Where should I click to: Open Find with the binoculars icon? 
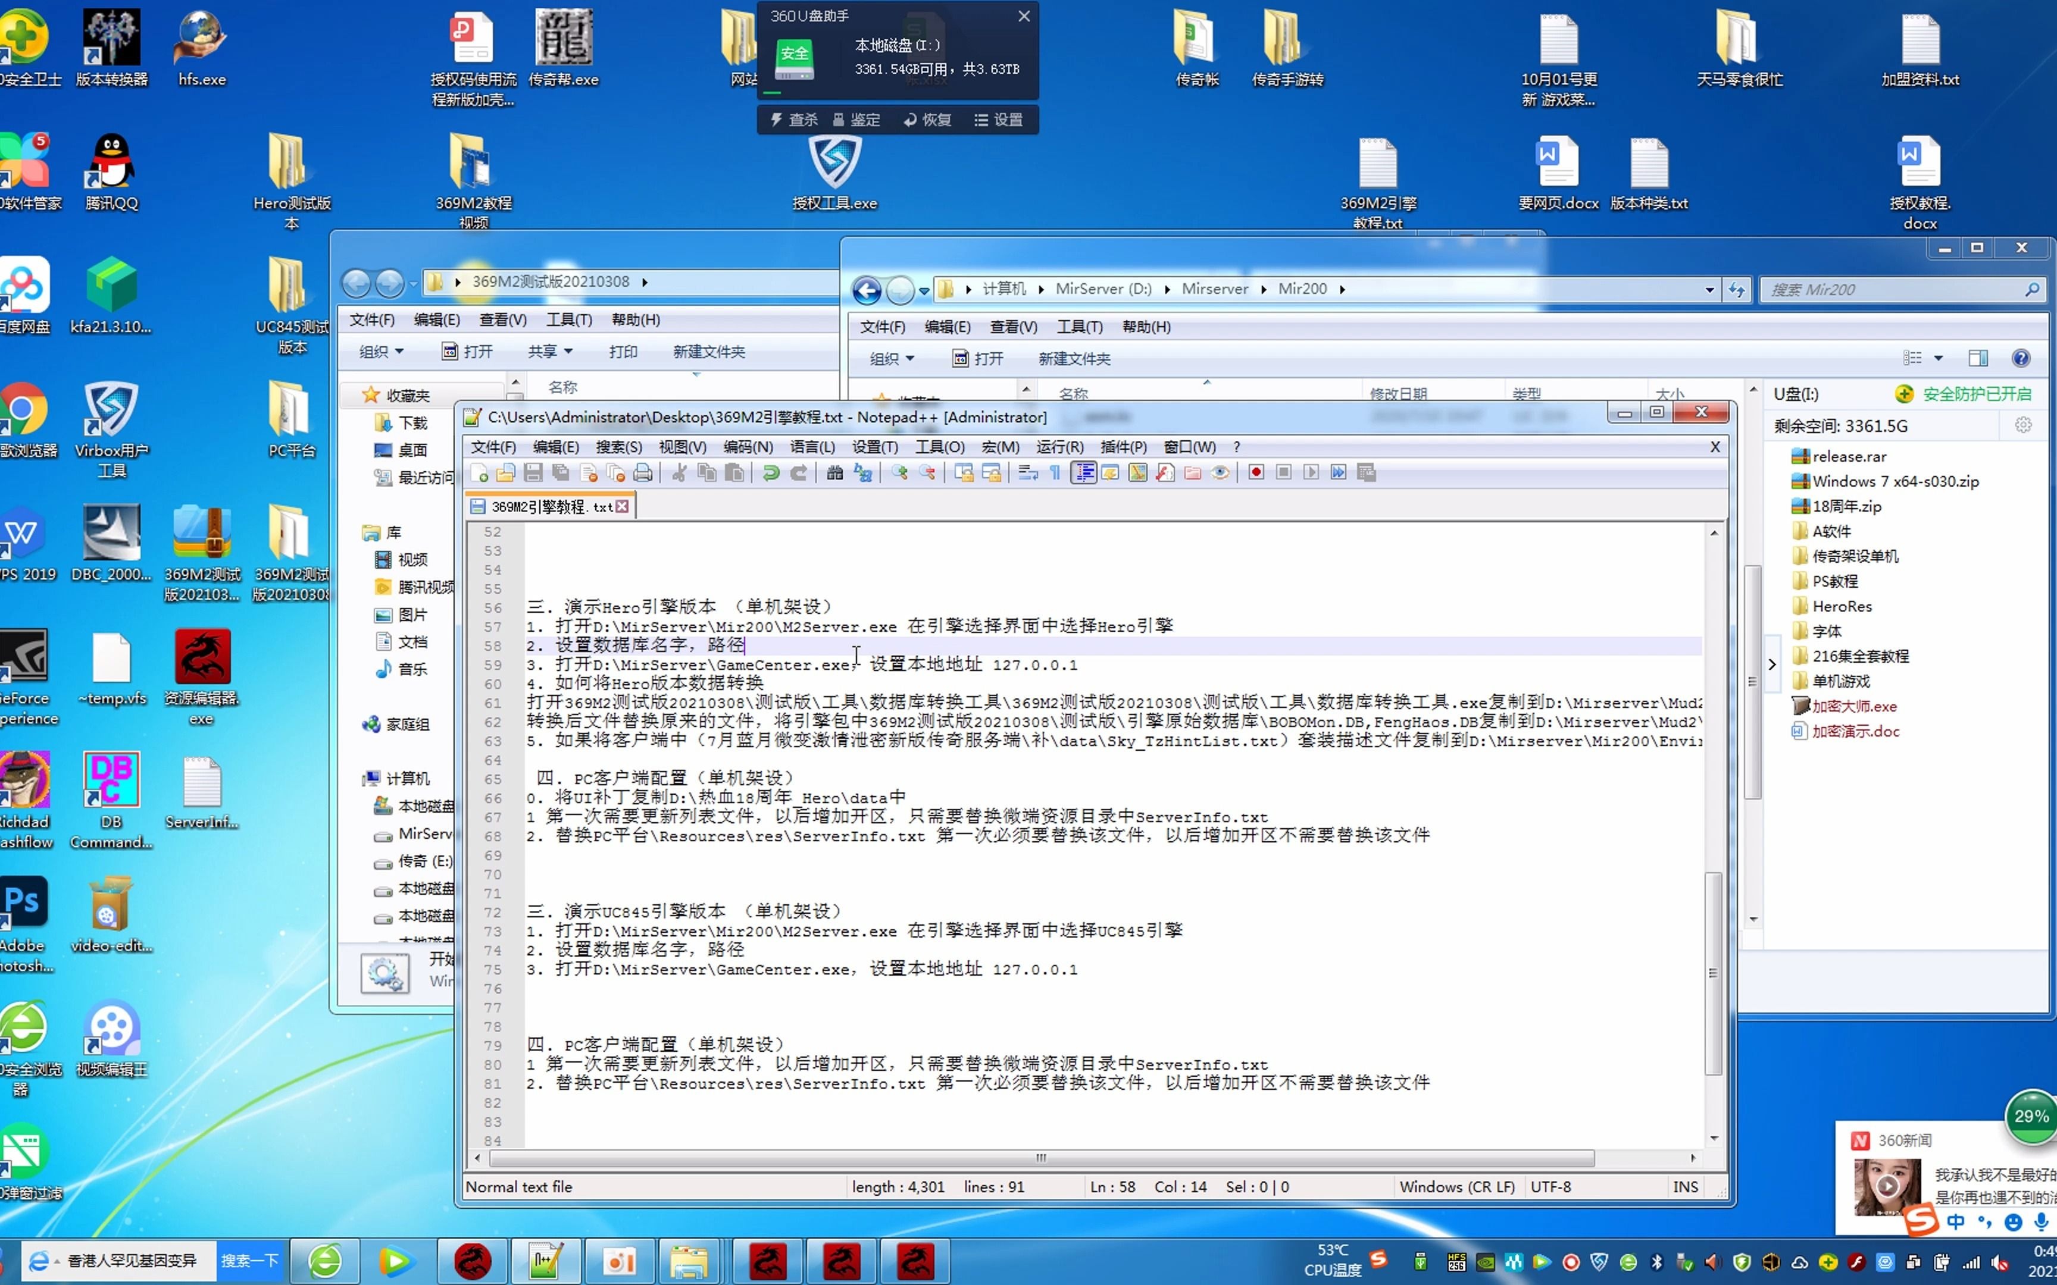[x=834, y=472]
